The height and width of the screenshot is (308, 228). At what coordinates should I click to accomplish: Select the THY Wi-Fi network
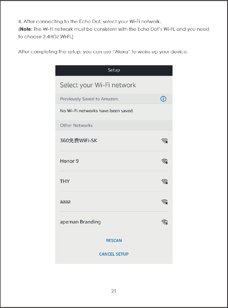point(65,181)
